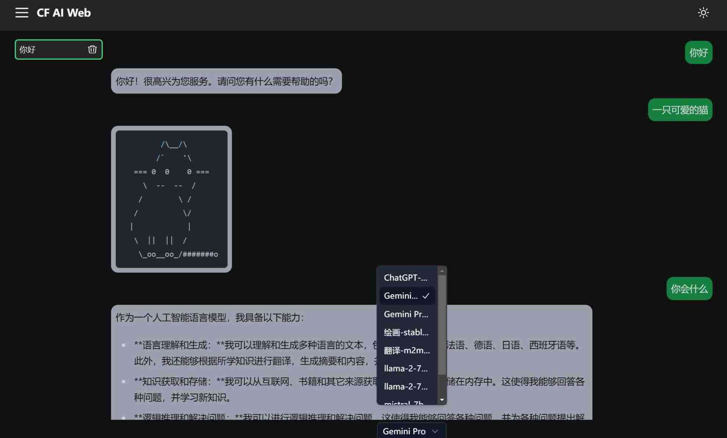Choose the second llama-2-7... model
727x438 pixels.
pyautogui.click(x=407, y=386)
